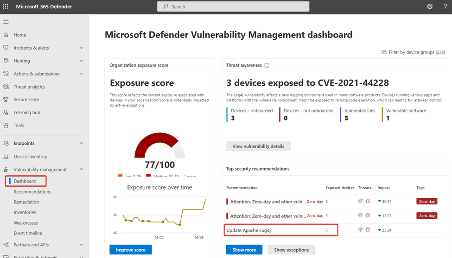
Task: Click the Home house icon
Action: [6, 35]
